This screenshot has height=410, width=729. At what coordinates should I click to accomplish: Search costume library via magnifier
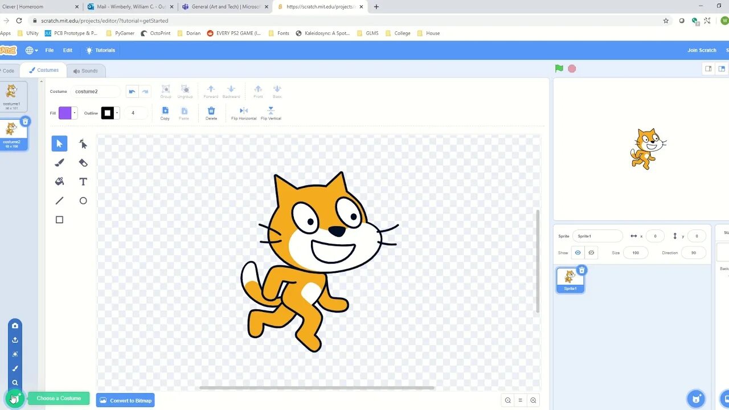click(15, 383)
